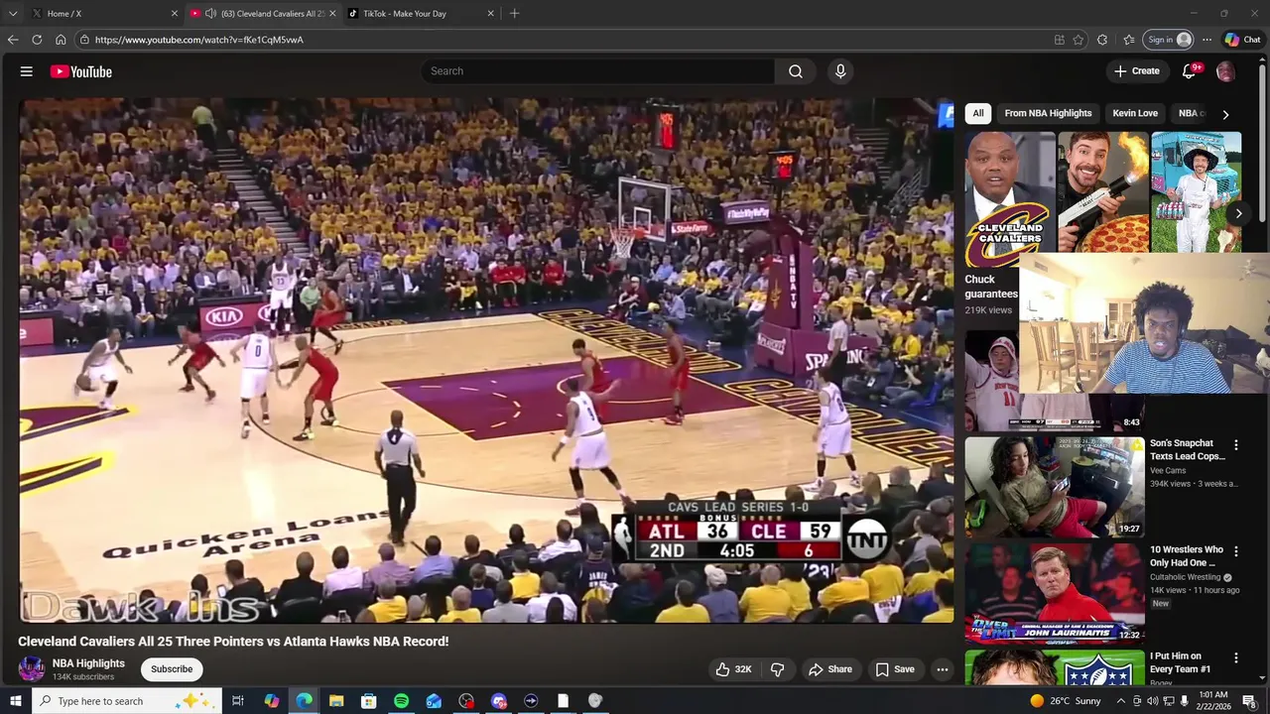Click the Share button

click(x=830, y=669)
